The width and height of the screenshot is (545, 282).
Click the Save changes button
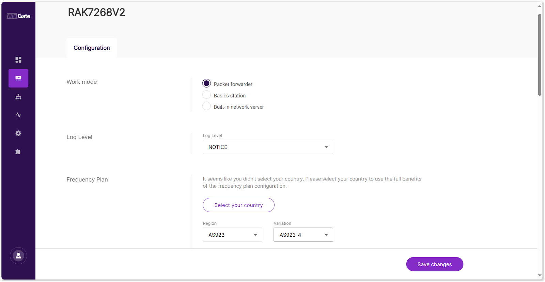[x=435, y=264]
